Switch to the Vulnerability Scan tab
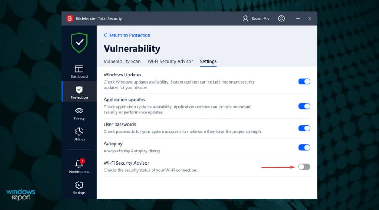379x210 pixels. point(122,61)
